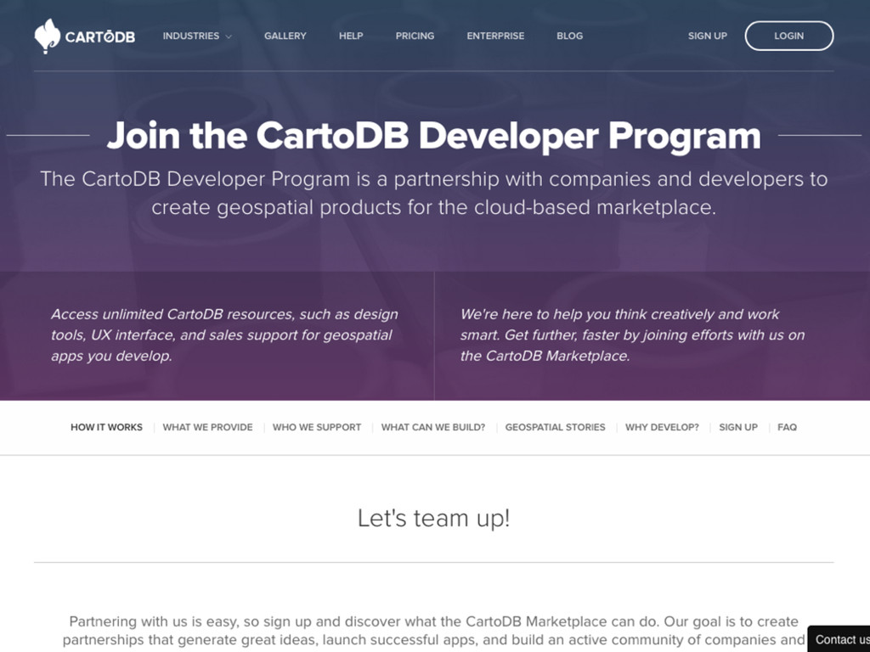
Task: Switch to the How It Works tab
Action: 106,428
